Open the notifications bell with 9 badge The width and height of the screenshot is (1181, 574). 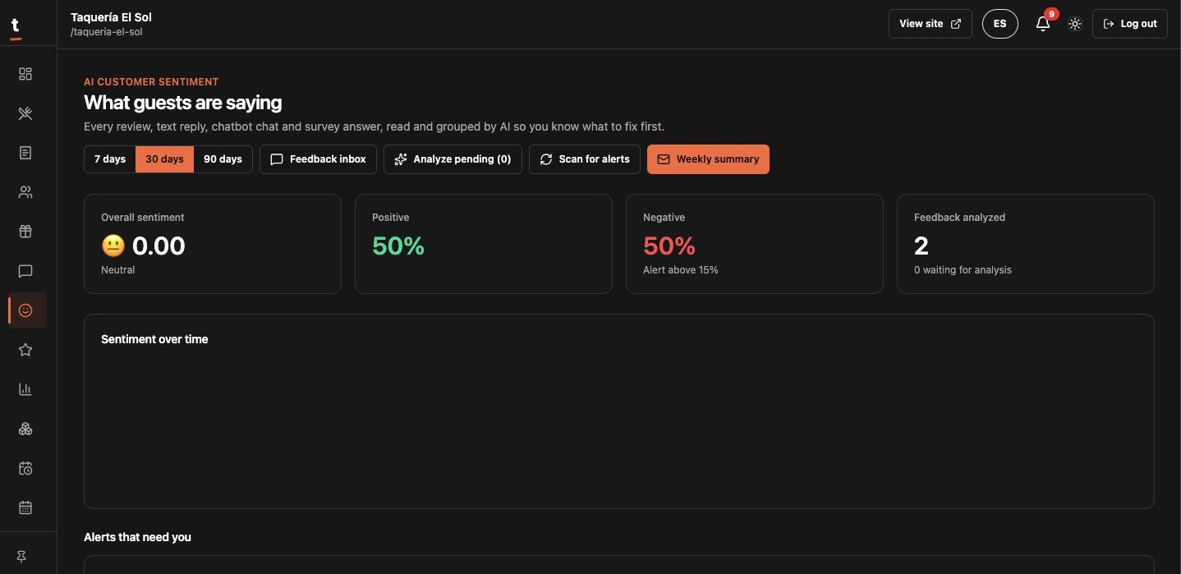tap(1043, 24)
